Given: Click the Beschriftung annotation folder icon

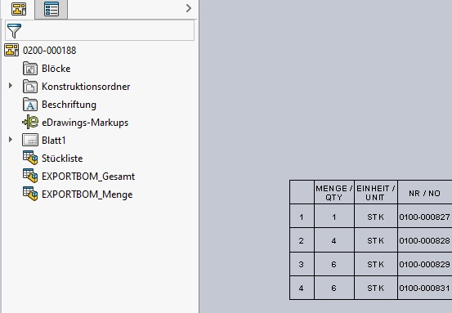Looking at the screenshot, I should click(x=30, y=105).
